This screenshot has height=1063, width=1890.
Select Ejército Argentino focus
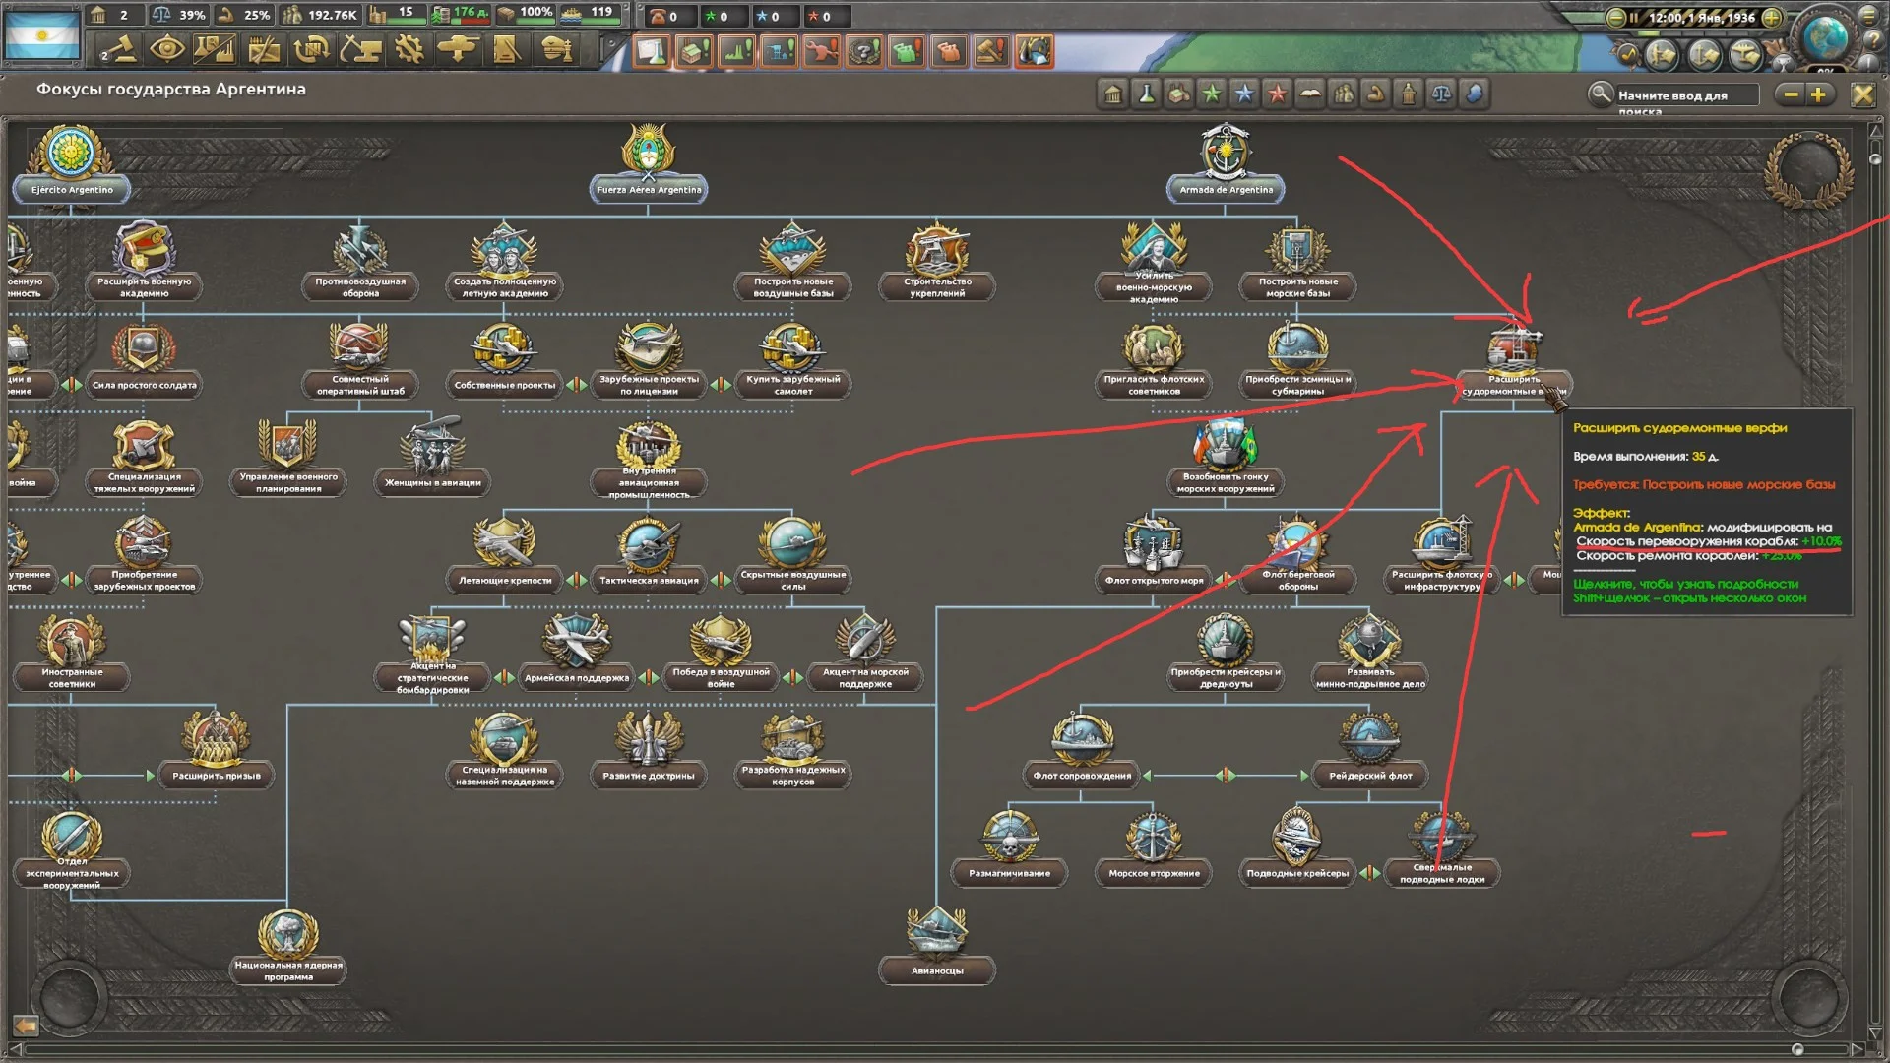(x=72, y=165)
